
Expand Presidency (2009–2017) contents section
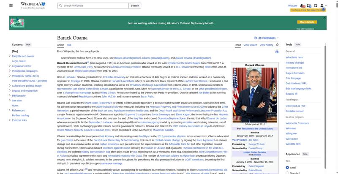point(10,76)
